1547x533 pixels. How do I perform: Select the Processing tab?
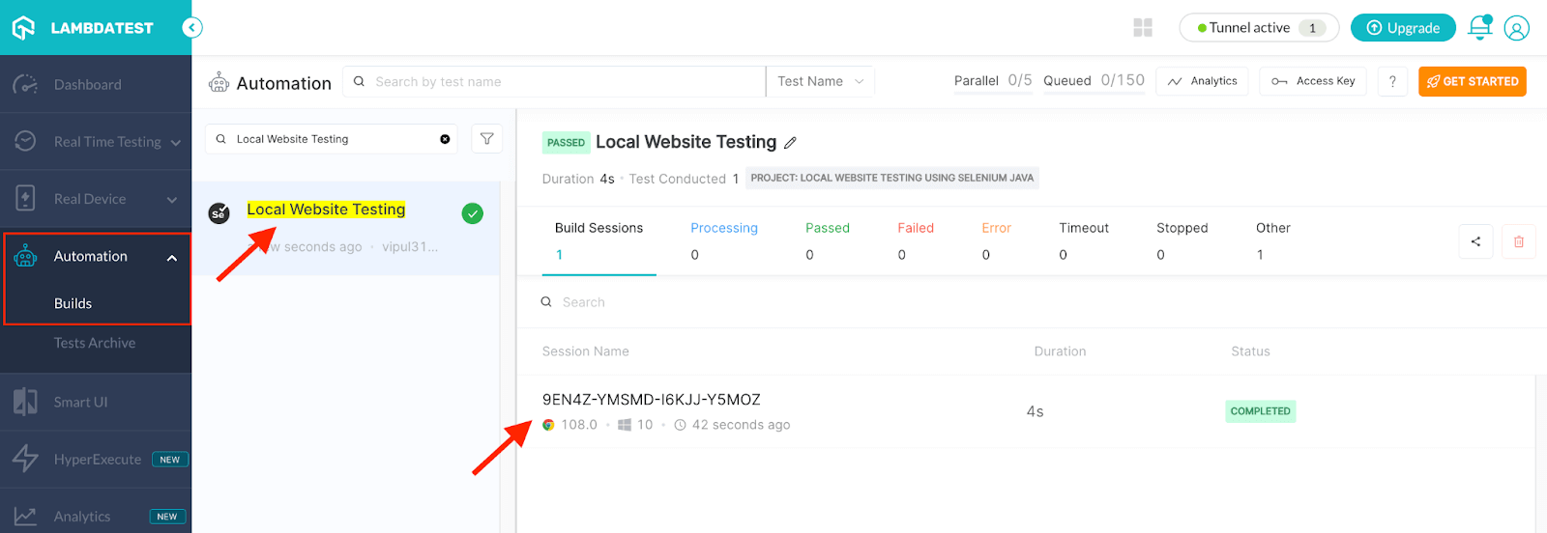click(x=723, y=241)
